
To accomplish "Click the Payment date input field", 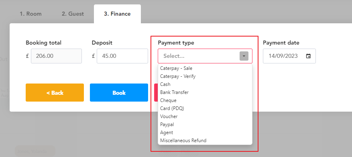I will pos(289,56).
